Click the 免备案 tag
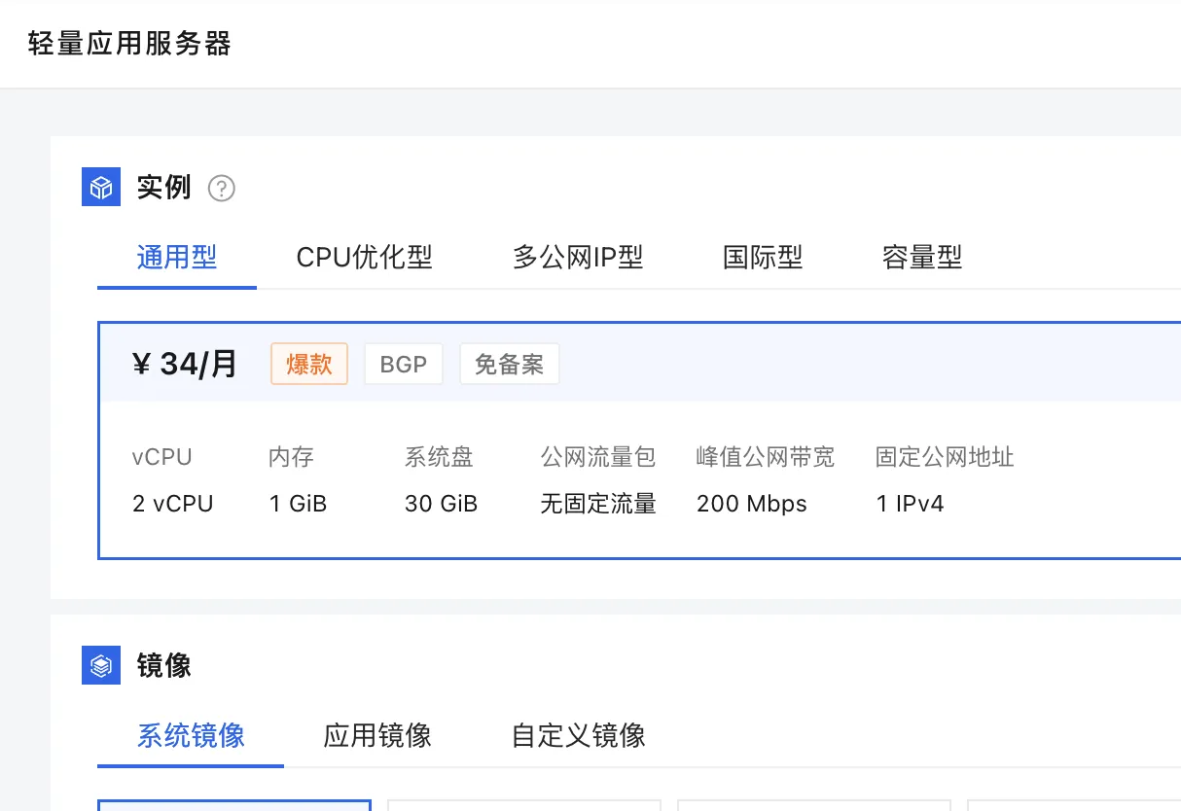Image resolution: width=1181 pixels, height=811 pixels. pos(509,365)
